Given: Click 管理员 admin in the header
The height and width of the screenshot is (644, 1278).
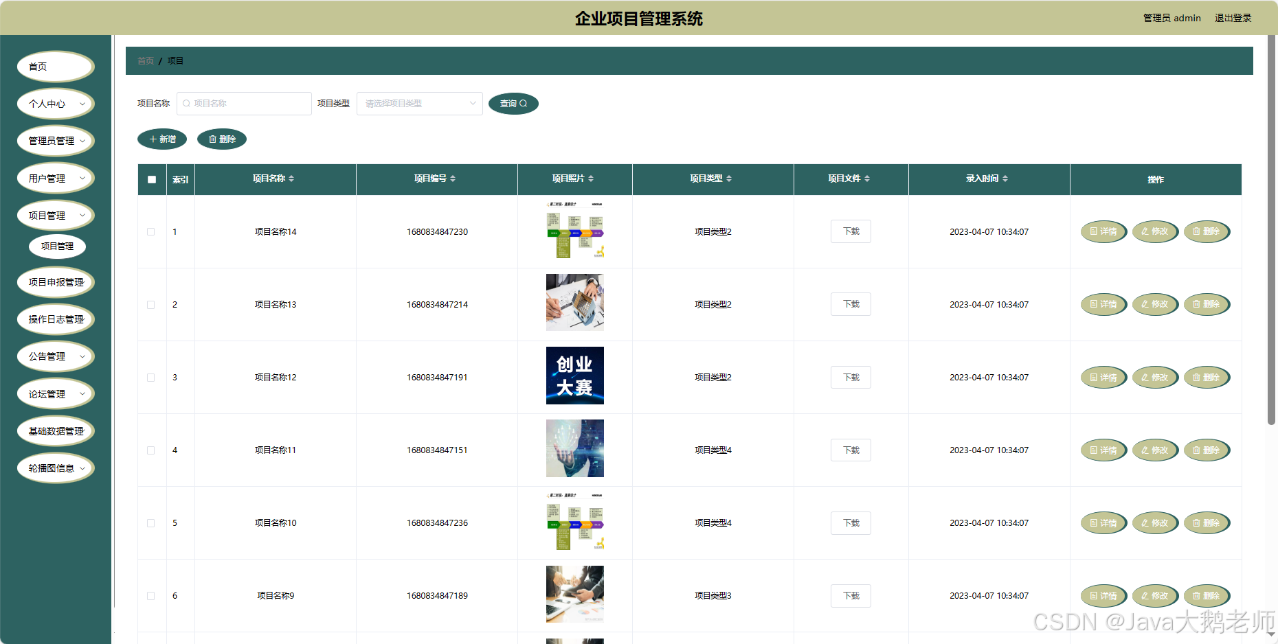Looking at the screenshot, I should pyautogui.click(x=1171, y=18).
